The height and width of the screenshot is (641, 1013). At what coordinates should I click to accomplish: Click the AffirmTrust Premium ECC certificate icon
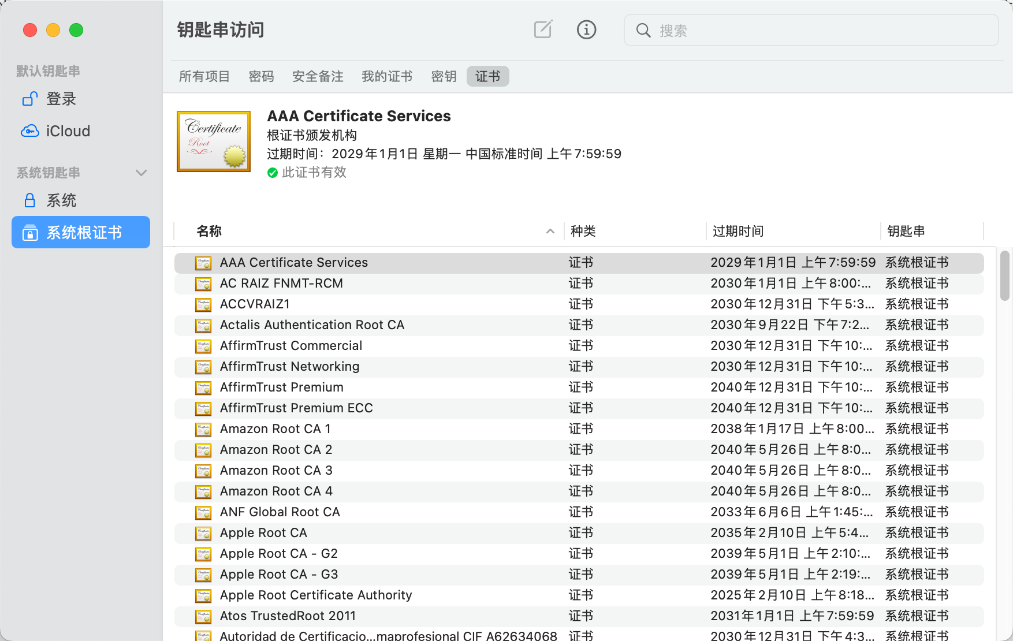(x=203, y=408)
